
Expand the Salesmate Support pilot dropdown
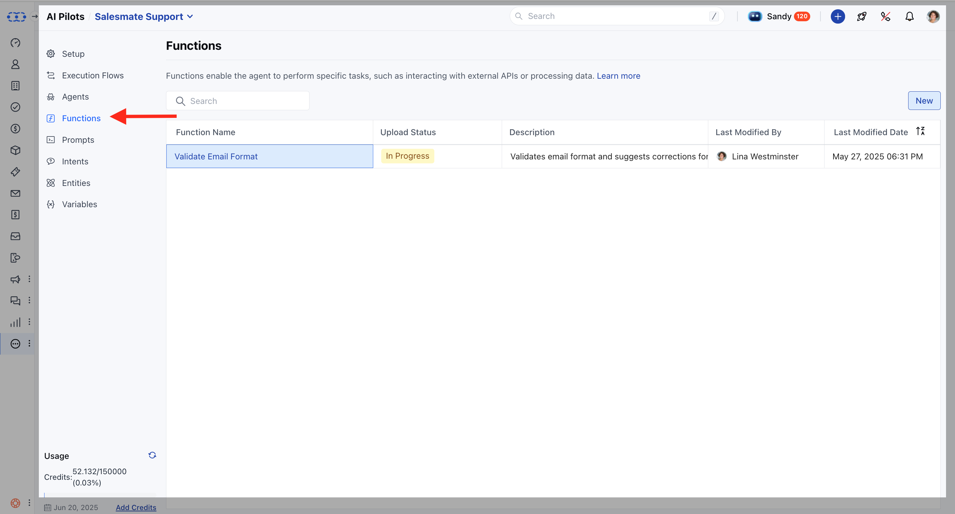point(144,17)
